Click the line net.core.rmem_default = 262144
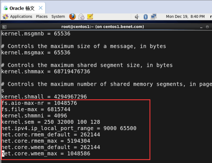 click(x=50, y=135)
